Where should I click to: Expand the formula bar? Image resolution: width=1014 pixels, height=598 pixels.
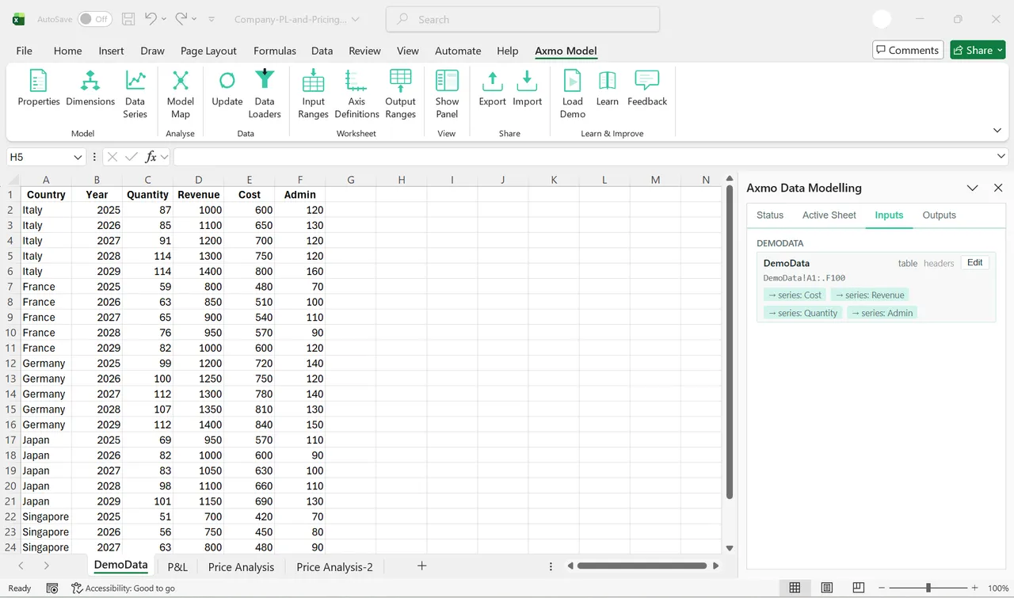click(x=1002, y=157)
